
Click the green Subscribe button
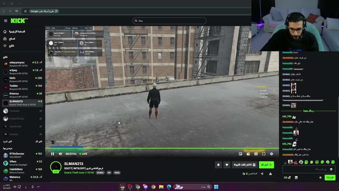click(266, 165)
